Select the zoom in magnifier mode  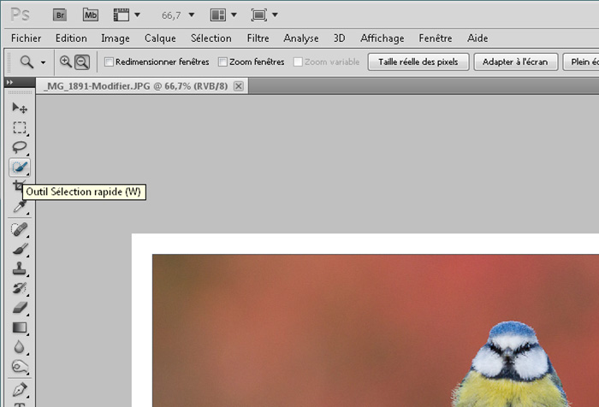tap(66, 62)
